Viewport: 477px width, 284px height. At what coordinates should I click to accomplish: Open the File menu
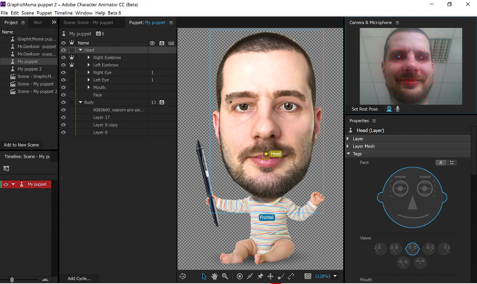click(4, 13)
